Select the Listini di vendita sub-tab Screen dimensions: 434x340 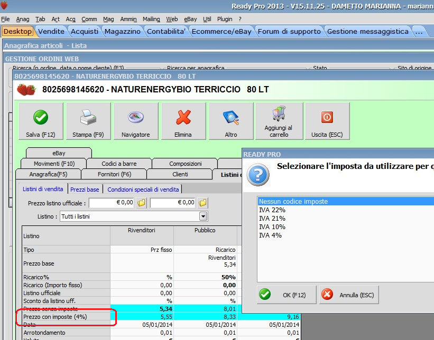(43, 189)
